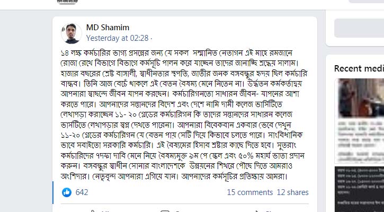
Task: Click the gray placeholder box in right sidebar
Action: [x=359, y=27]
